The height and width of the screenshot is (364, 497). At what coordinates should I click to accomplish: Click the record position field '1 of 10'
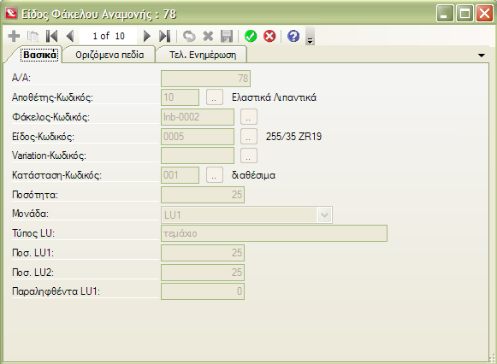click(x=109, y=36)
